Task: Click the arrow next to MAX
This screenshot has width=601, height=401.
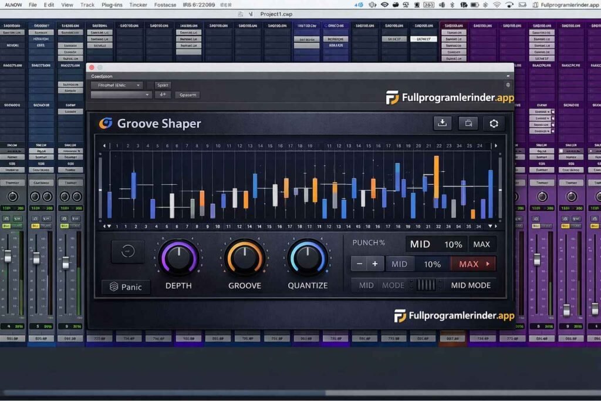Action: tap(488, 264)
